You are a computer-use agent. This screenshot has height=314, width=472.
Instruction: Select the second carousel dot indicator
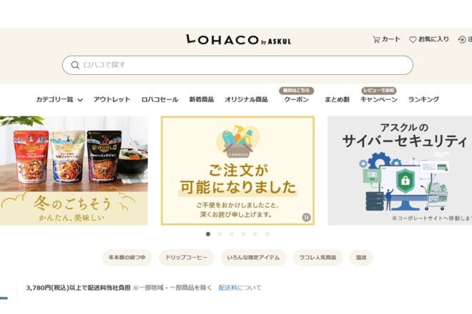[220, 234]
